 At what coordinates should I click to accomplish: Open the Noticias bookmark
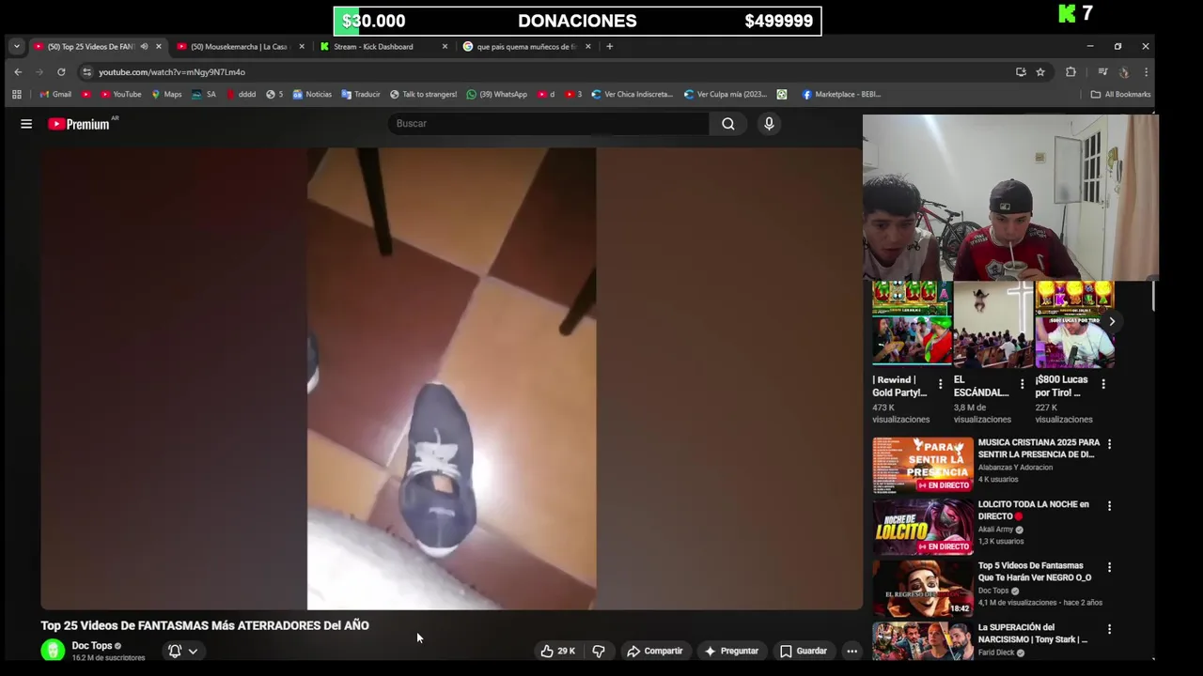[x=312, y=94]
